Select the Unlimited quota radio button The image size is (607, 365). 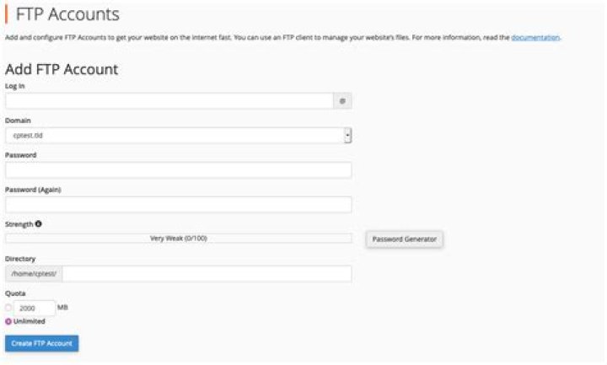pyautogui.click(x=8, y=321)
